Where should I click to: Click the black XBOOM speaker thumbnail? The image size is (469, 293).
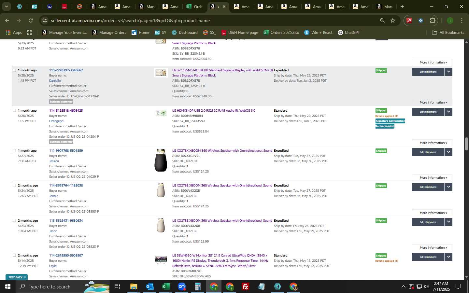(161, 160)
